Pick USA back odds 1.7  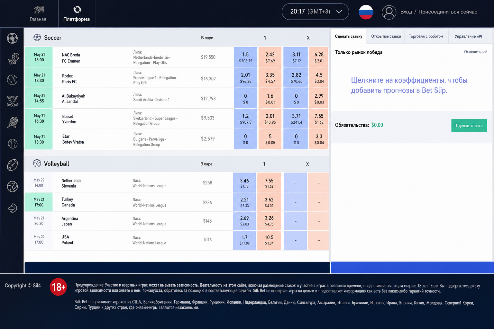(x=244, y=240)
